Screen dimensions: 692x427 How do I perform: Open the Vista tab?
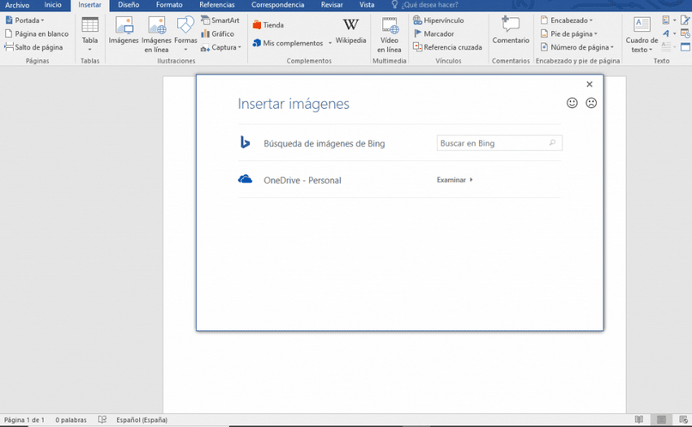(367, 5)
